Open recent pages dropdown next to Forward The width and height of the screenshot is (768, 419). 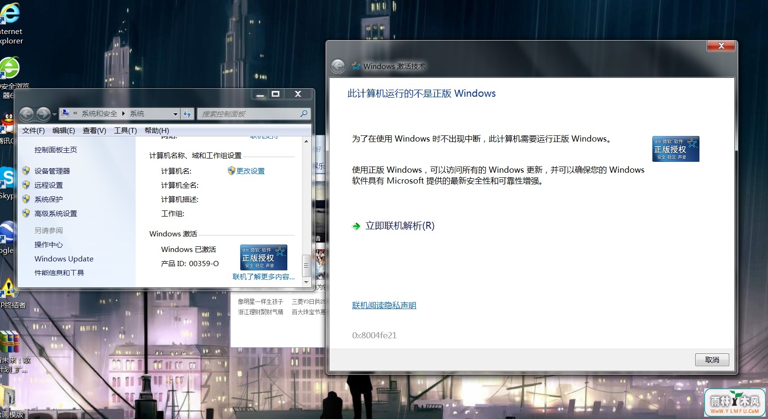click(x=54, y=114)
